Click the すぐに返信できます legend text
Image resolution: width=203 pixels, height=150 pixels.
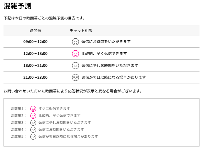point(54,109)
